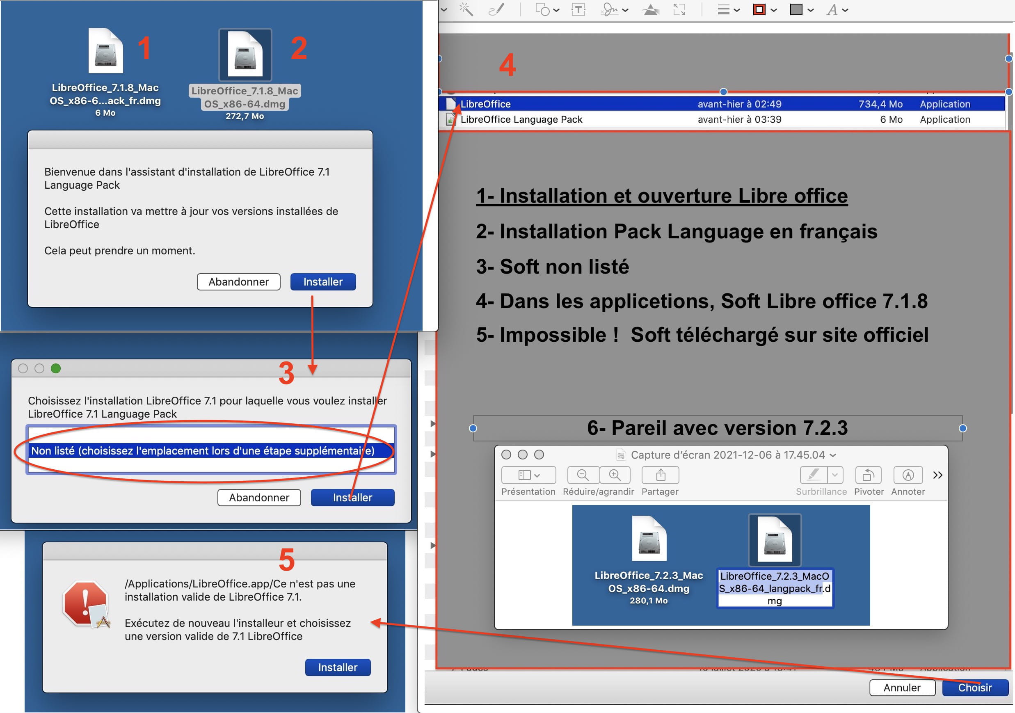Click the '1- Installation et ouverture Libre office' heading

pos(662,196)
